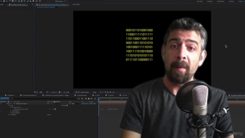Toggle the hide shy layers switch

(86, 99)
